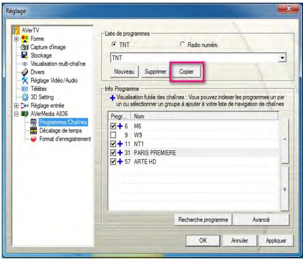Open the Stockage settings page
The width and height of the screenshot is (303, 259).
(x=41, y=55)
